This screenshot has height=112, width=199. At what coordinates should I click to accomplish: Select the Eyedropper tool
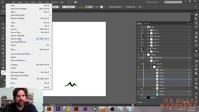[x=3, y=57]
